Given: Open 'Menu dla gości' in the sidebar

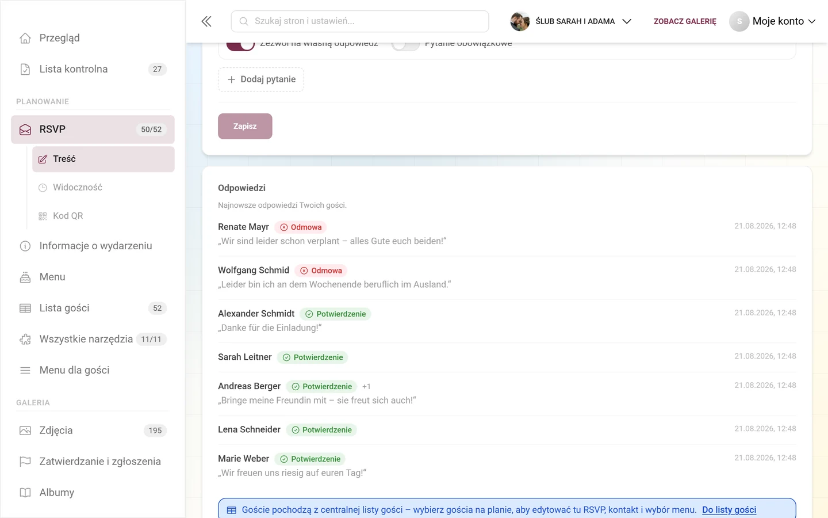Looking at the screenshot, I should coord(93,371).
